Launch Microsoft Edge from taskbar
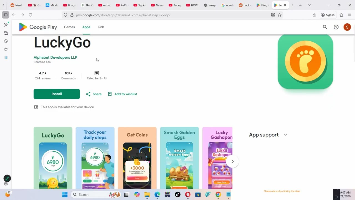 click(x=157, y=194)
